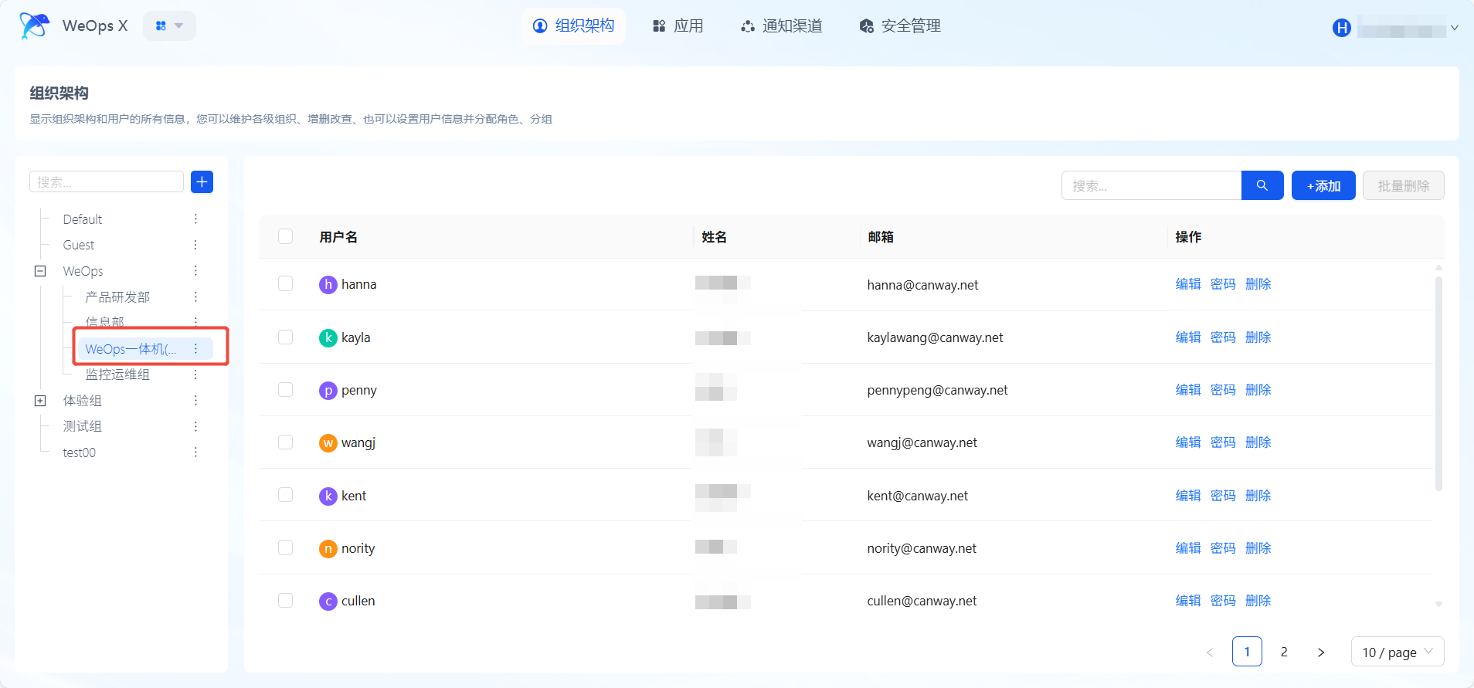This screenshot has height=688, width=1474.
Task: Click kayla's green avatar icon
Action: 328,337
